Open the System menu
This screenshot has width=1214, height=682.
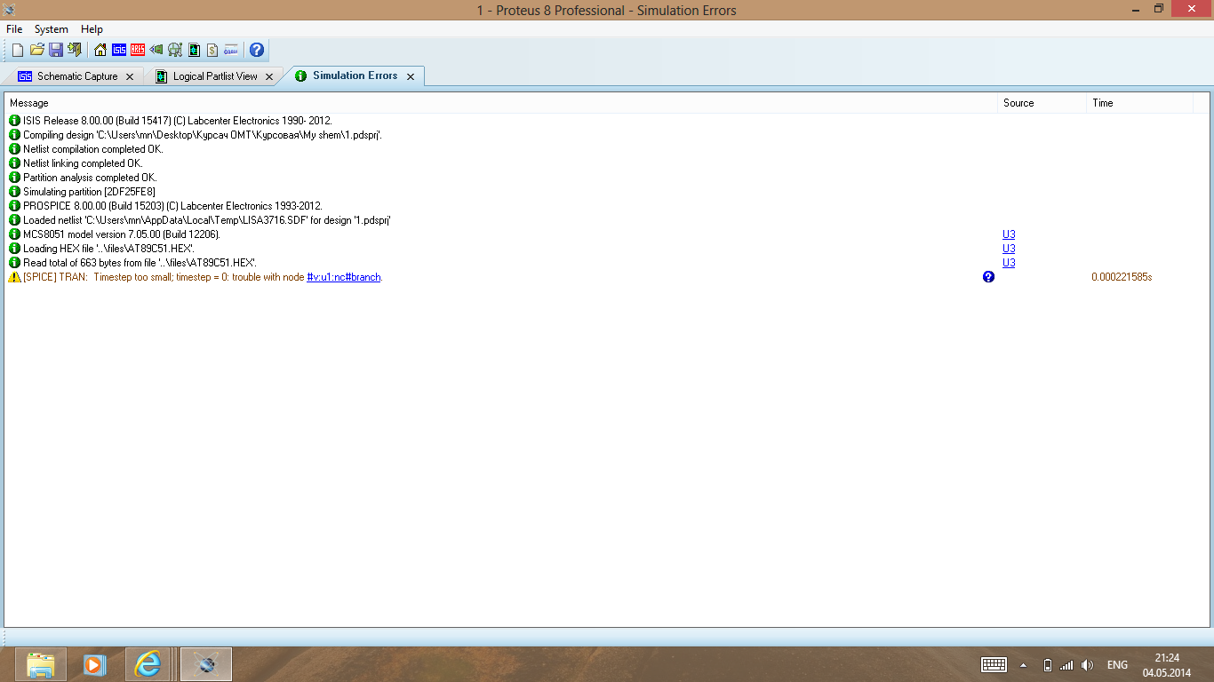tap(52, 29)
